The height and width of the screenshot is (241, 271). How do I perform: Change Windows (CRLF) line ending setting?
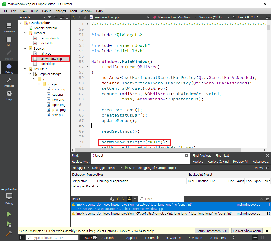coord(214,17)
